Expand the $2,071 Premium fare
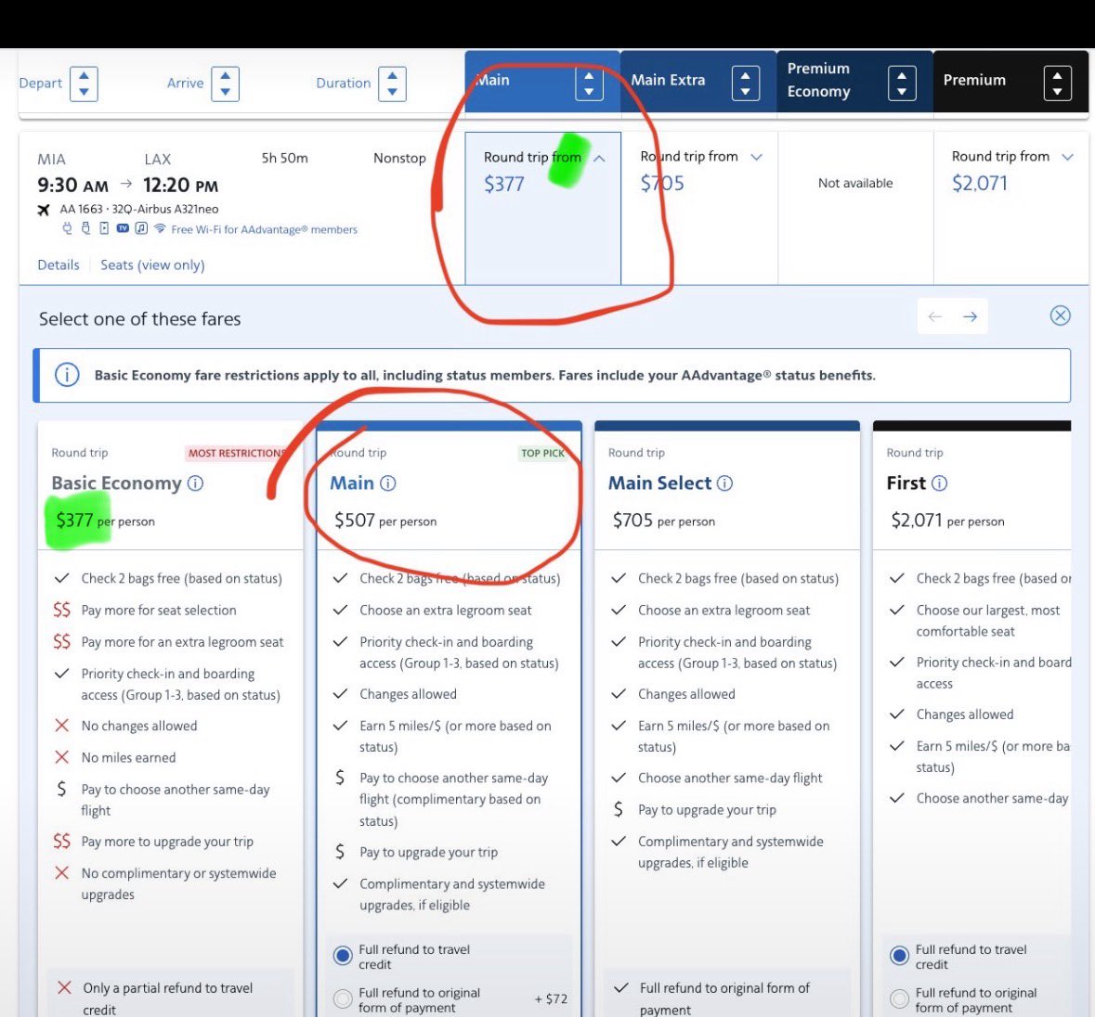The width and height of the screenshot is (1095, 1017). tap(1067, 157)
